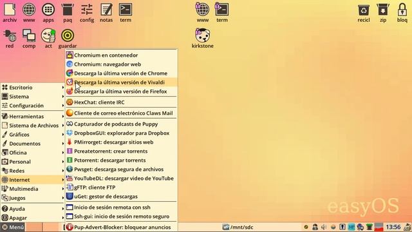The width and height of the screenshot is (412, 232).
Task: Open the recicl trash desktop icon
Action: tap(364, 13)
